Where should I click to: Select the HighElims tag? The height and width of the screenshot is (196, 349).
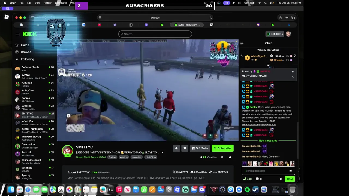151,157
